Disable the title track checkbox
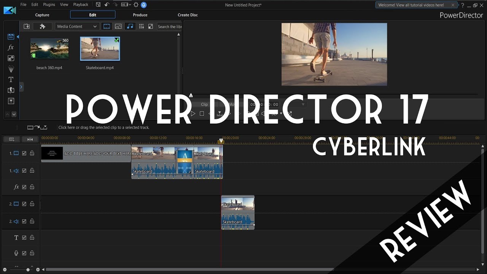 (24, 237)
